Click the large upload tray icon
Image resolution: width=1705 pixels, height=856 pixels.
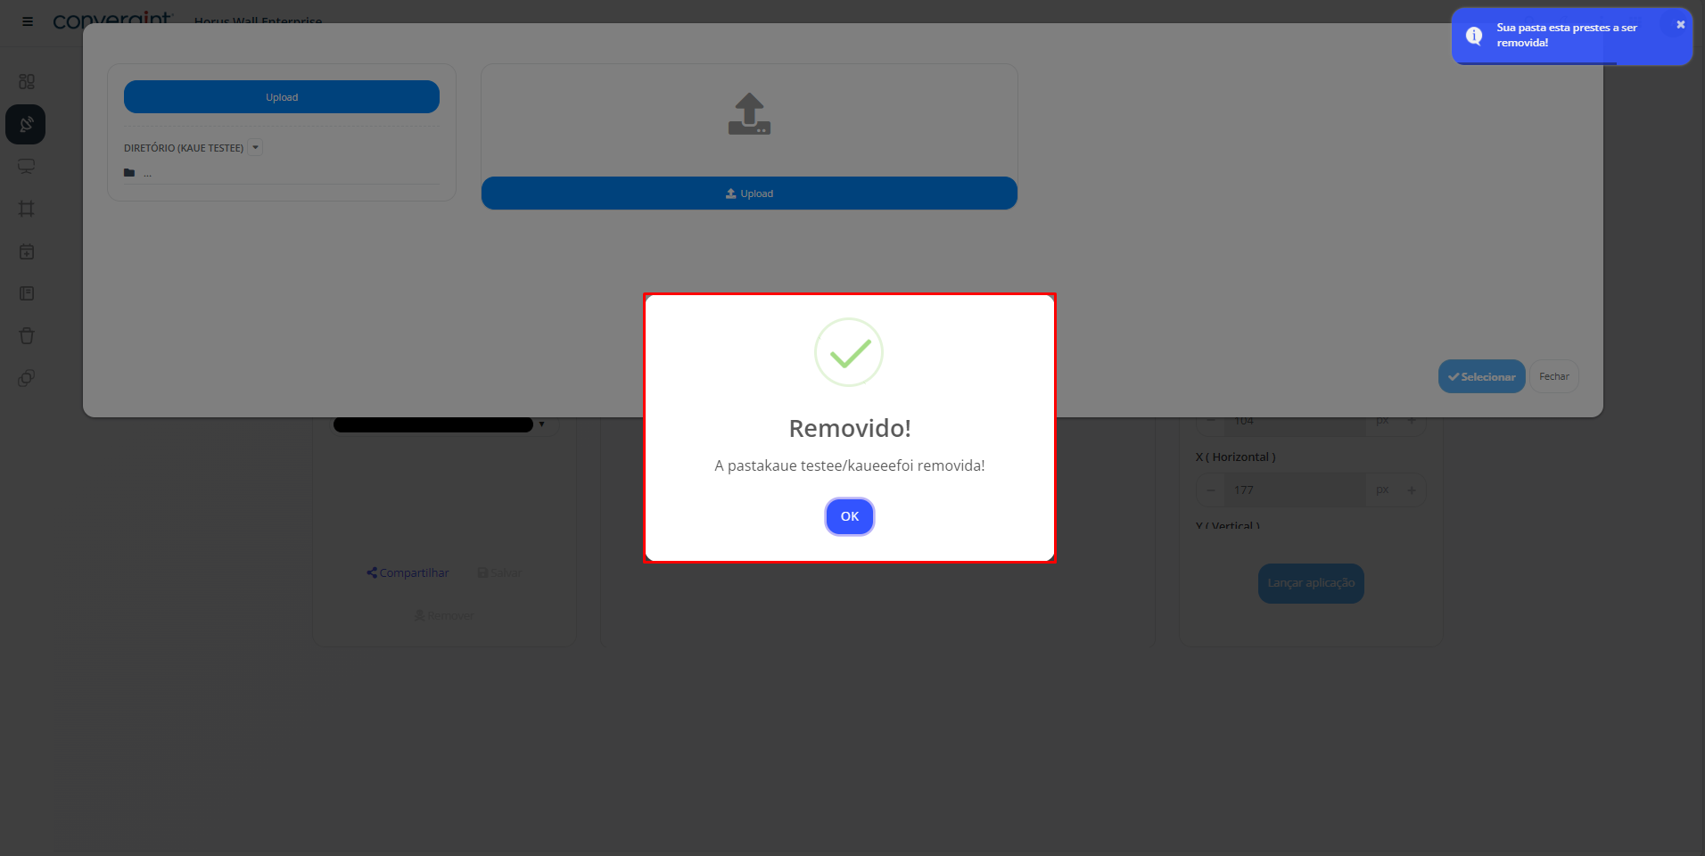[x=749, y=114]
